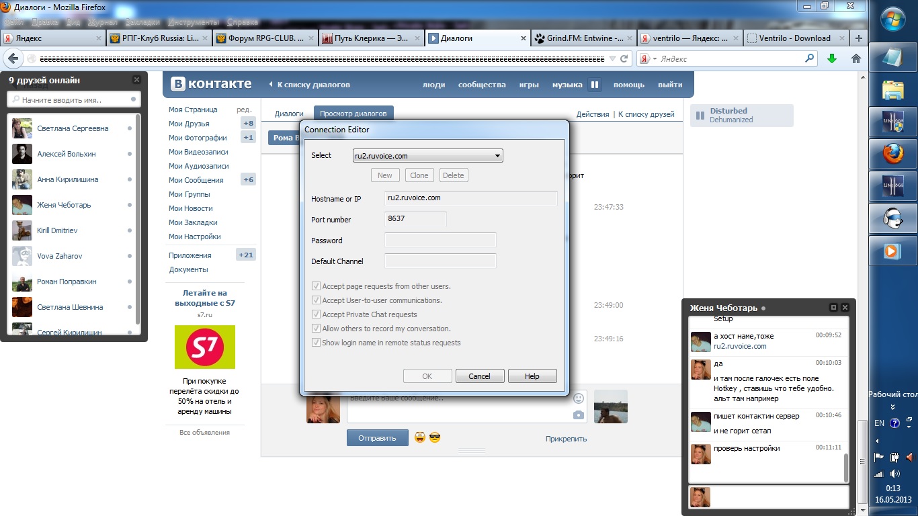The image size is (918, 516).
Task: Click Hostname or IP field
Action: pos(471,198)
